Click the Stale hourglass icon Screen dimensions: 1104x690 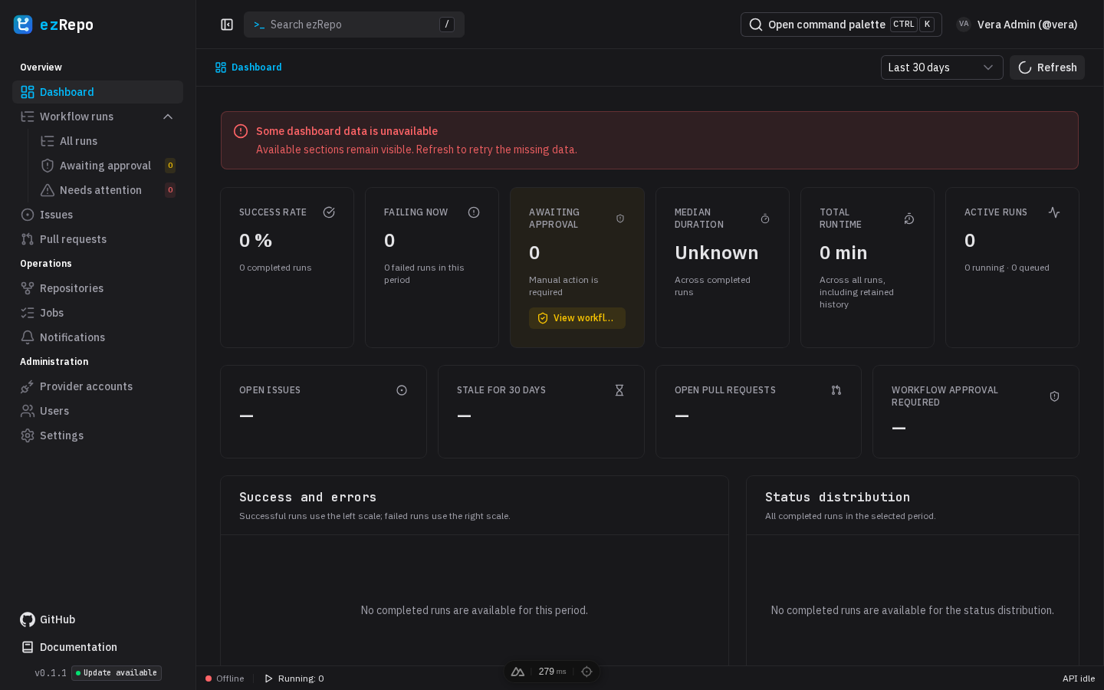pos(619,390)
